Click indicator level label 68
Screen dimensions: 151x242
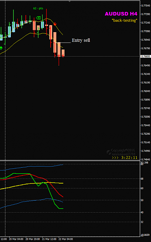142,179
